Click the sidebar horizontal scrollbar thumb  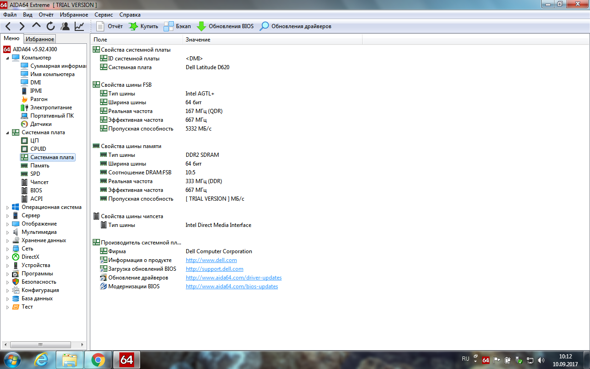tap(40, 345)
